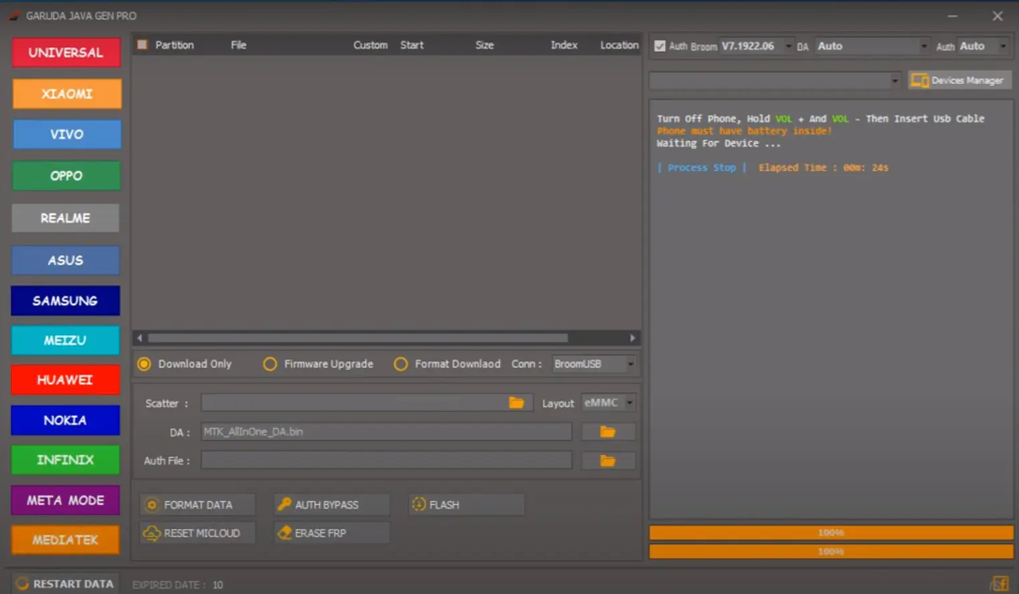Click the AUTH BYPASS key icon
Screen dimensions: 1019x594
tap(284, 504)
